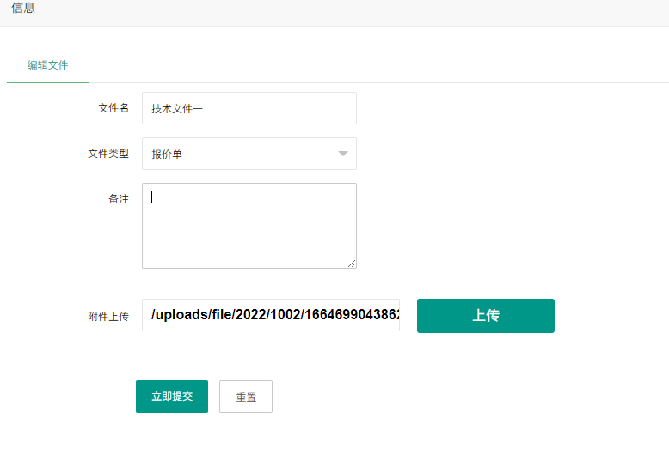Reset the form using 重置 button

tap(246, 397)
